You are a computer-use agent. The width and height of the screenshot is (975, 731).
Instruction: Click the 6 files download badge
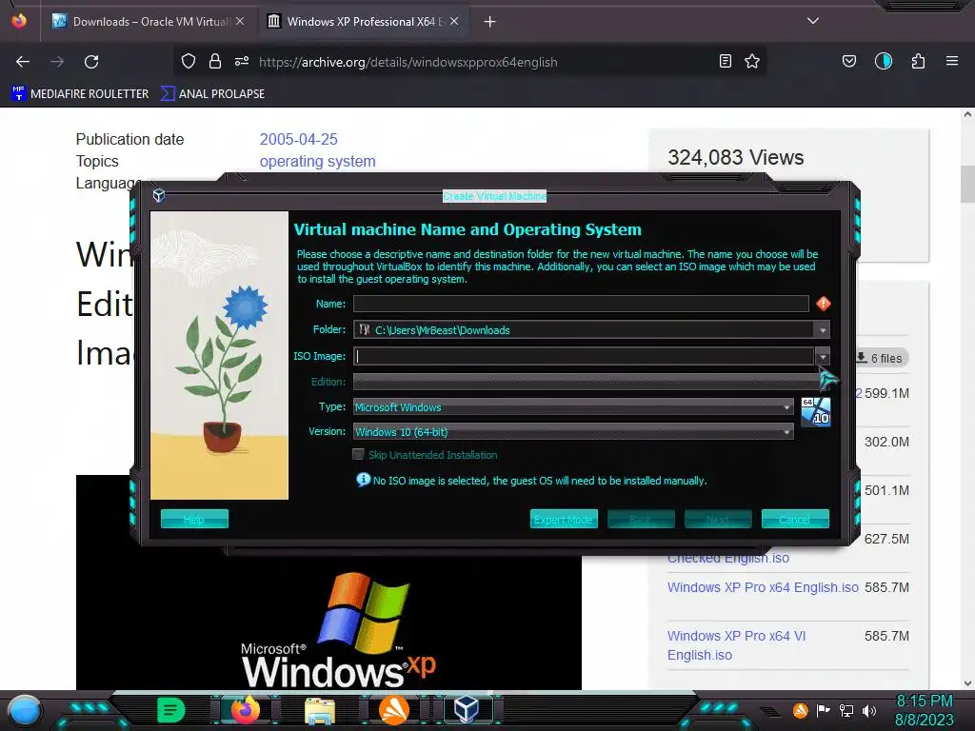(881, 358)
